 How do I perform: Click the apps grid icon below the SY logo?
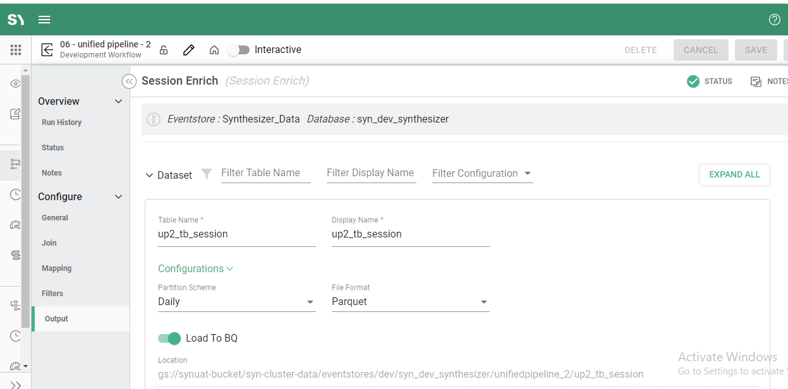[x=16, y=49]
